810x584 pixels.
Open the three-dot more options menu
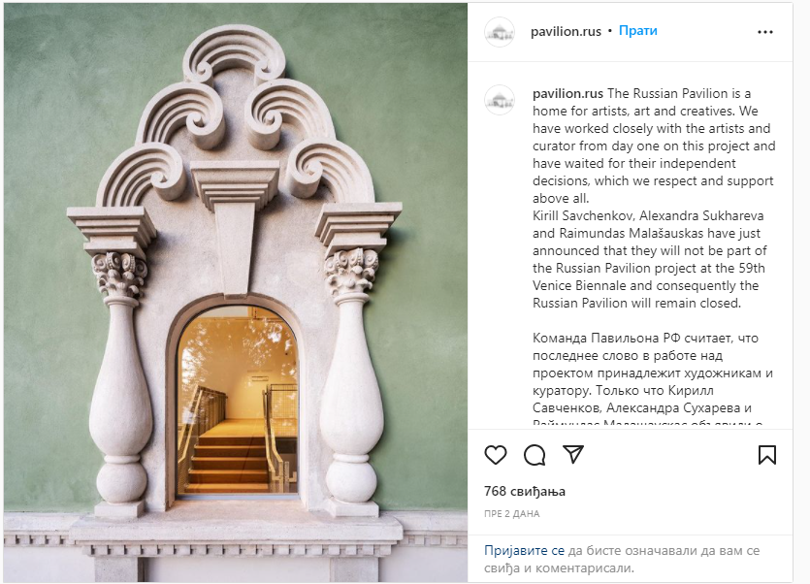(765, 32)
